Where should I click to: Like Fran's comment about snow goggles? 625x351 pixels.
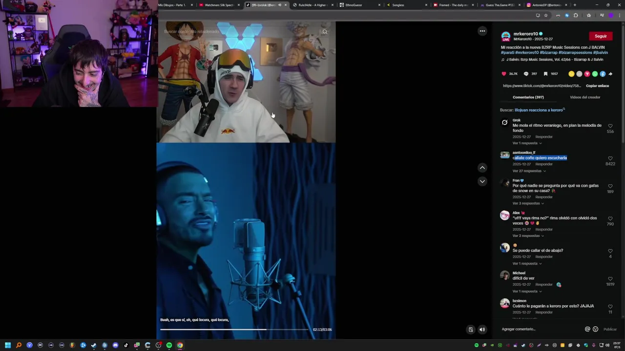pyautogui.click(x=610, y=186)
